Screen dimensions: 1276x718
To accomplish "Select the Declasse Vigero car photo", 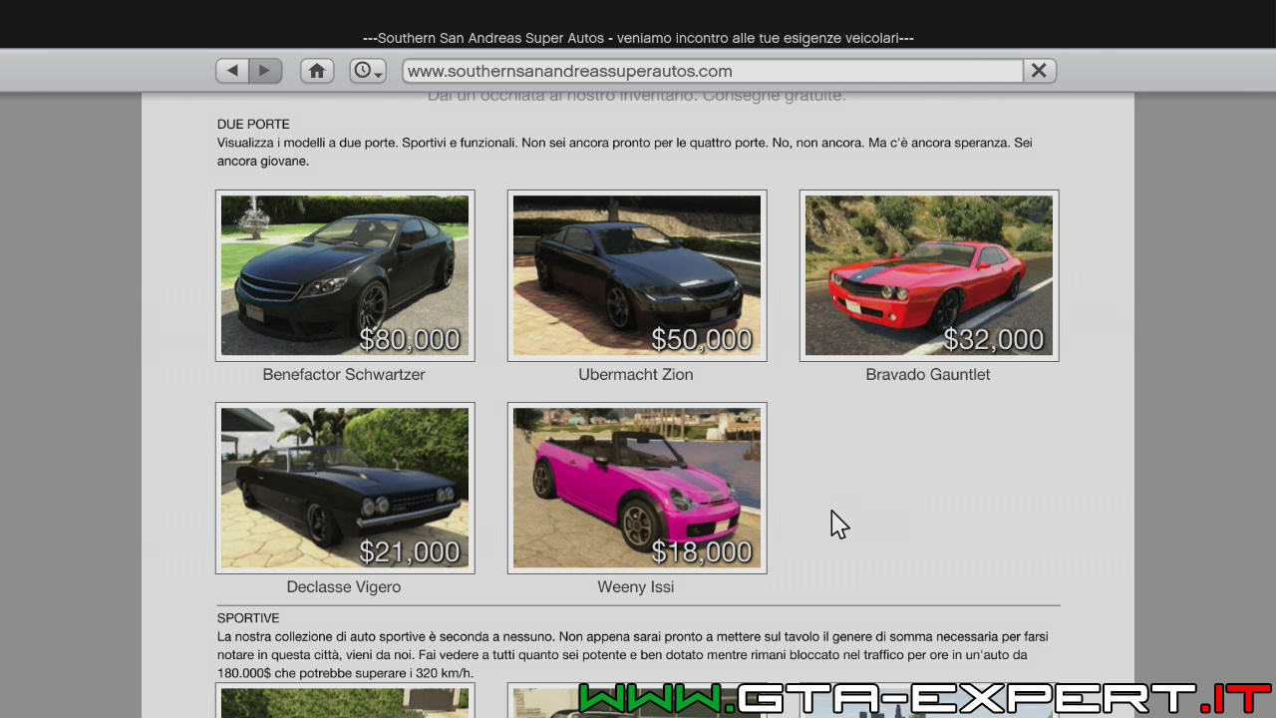I will tap(345, 488).
